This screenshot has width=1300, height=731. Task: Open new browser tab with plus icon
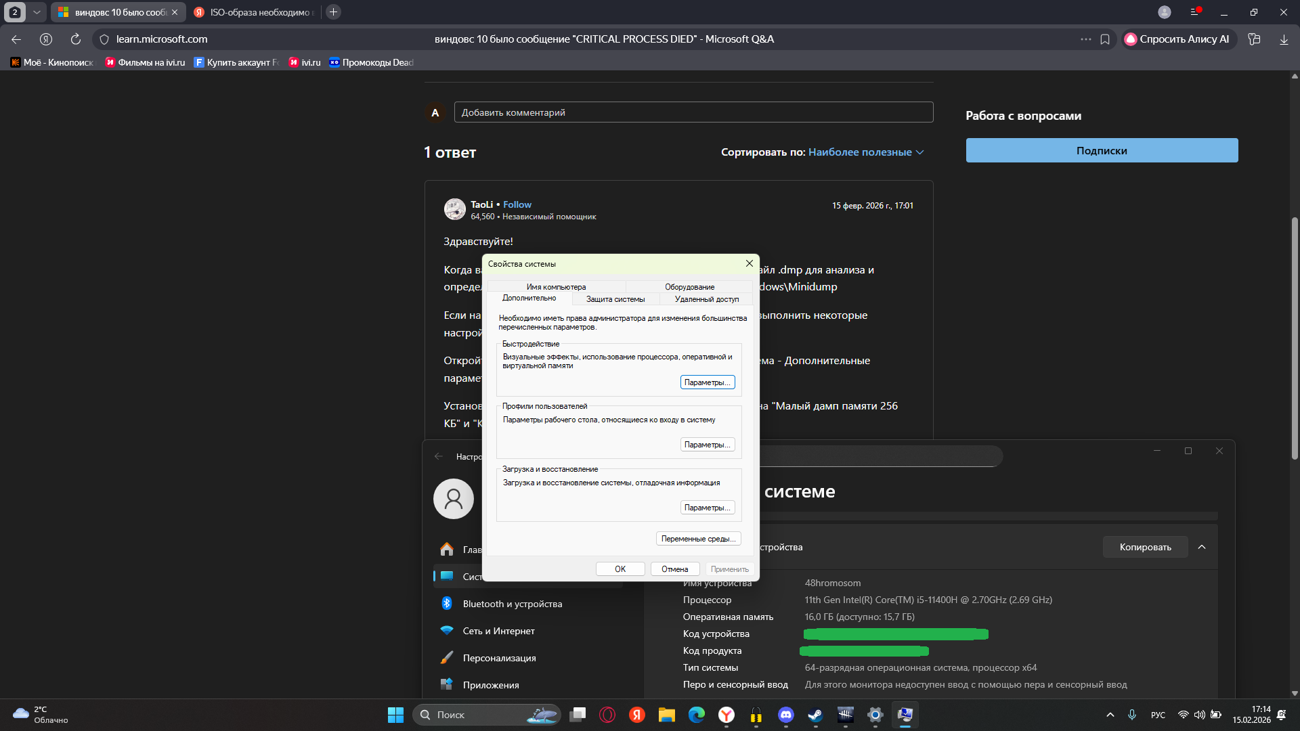click(333, 12)
